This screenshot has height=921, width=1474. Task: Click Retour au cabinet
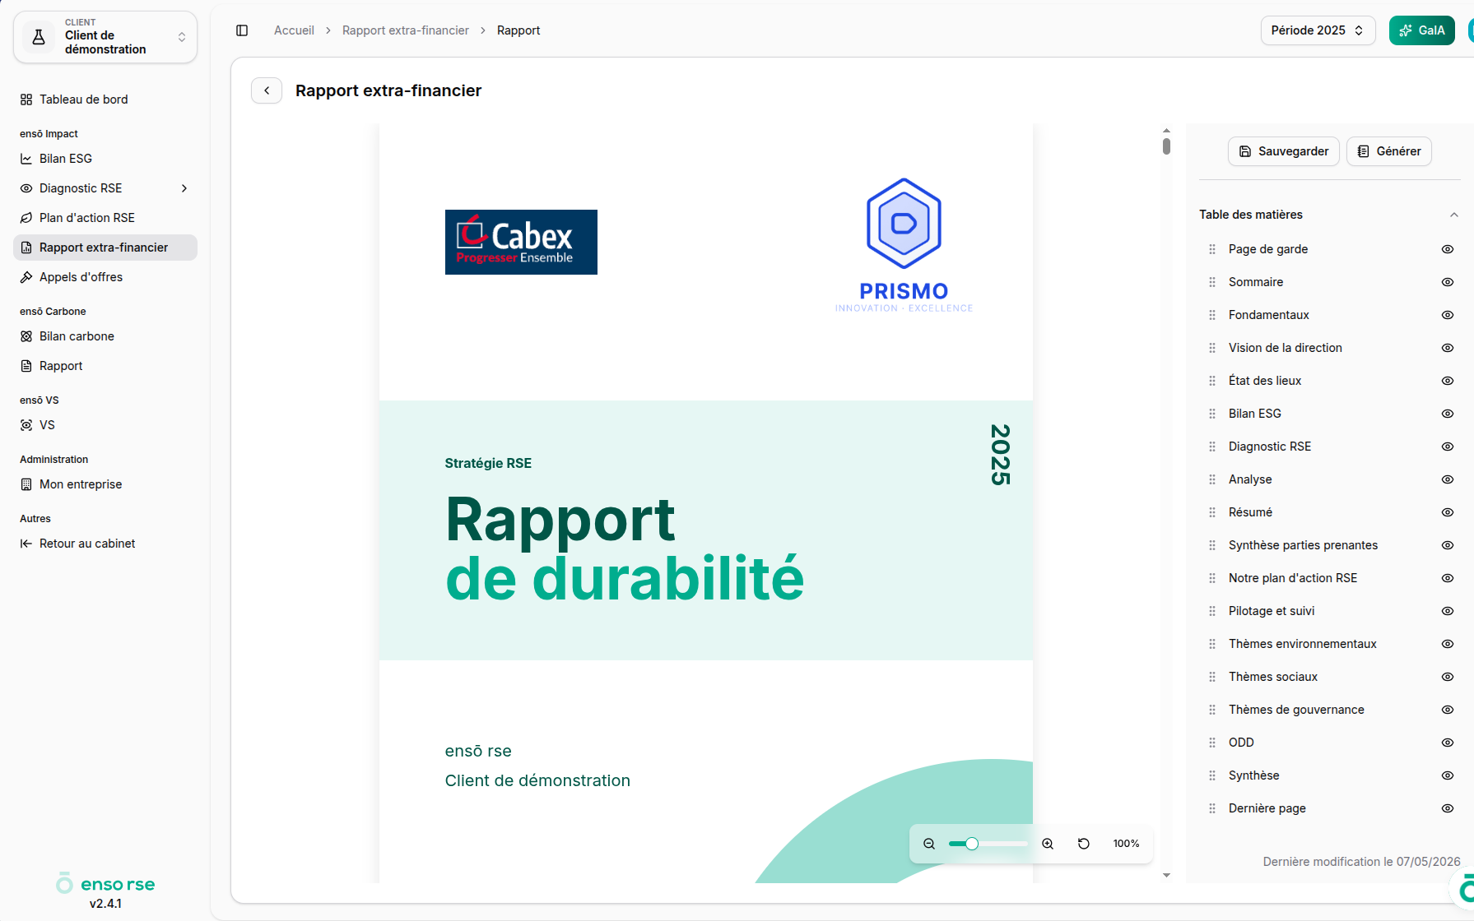tap(105, 544)
